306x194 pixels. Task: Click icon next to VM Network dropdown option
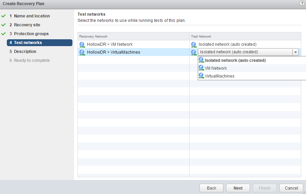pos(201,68)
